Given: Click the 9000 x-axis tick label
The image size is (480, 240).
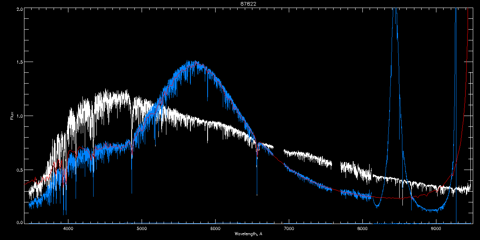Looking at the screenshot, I should pyautogui.click(x=436, y=228).
